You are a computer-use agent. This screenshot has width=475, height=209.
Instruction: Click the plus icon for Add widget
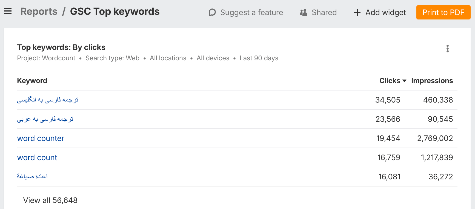pyautogui.click(x=357, y=12)
